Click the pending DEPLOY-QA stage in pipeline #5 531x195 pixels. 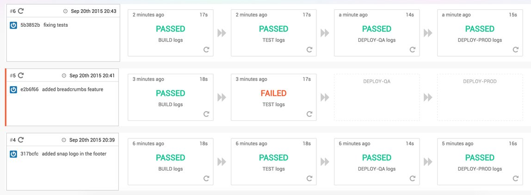377,97
